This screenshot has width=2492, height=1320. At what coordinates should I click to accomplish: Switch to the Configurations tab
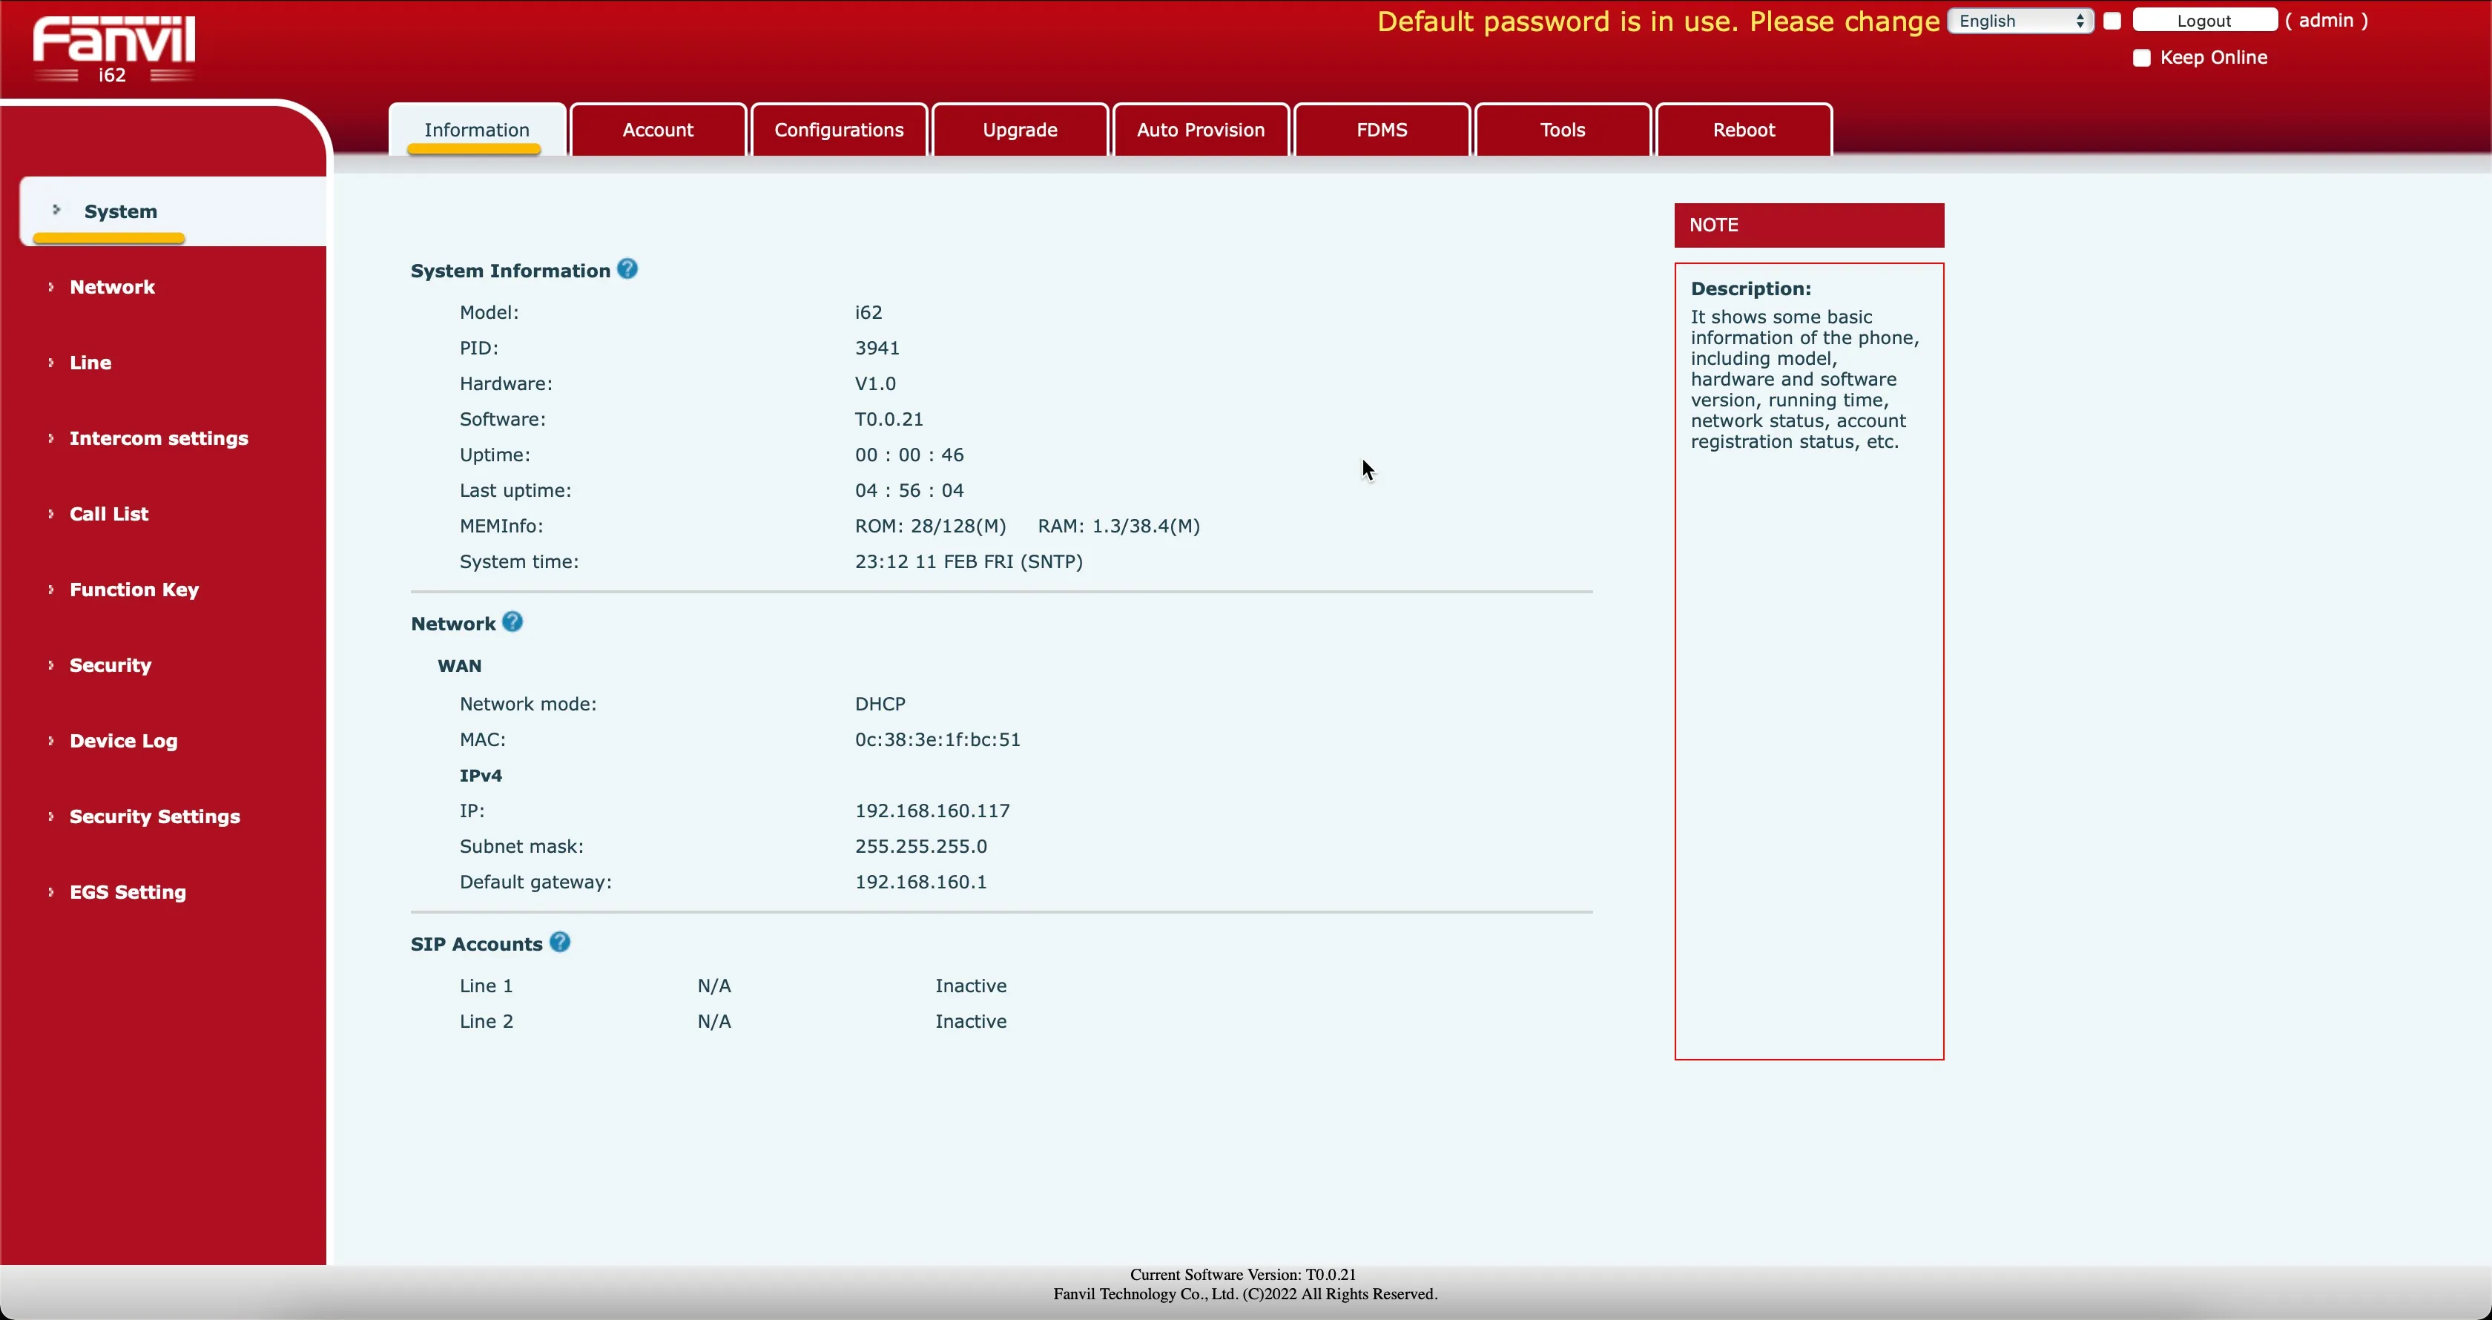839,130
